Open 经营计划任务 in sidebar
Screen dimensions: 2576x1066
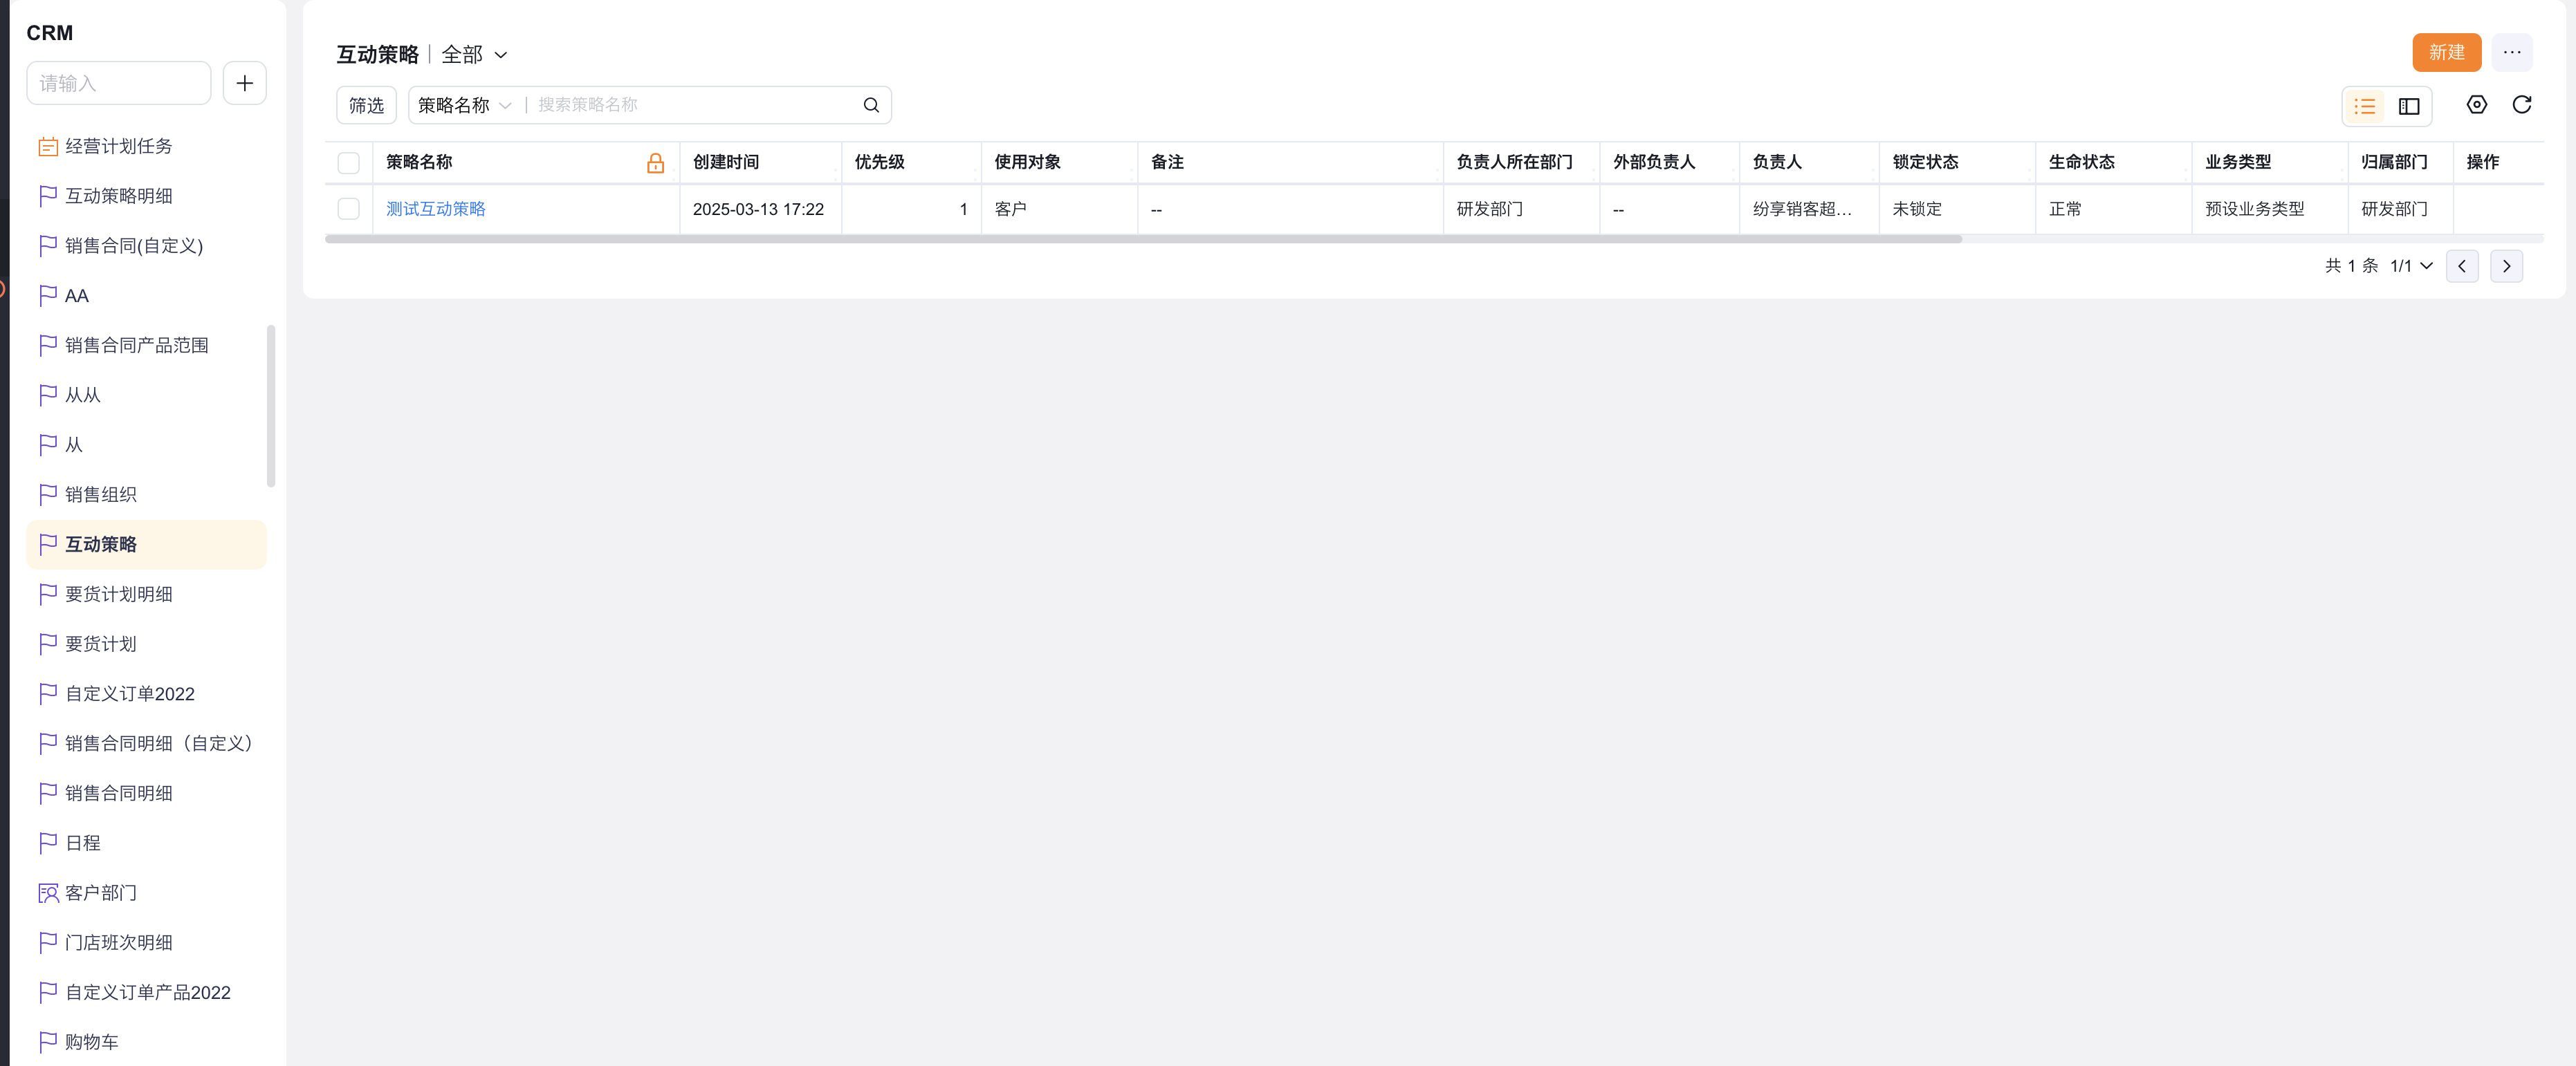pos(147,147)
